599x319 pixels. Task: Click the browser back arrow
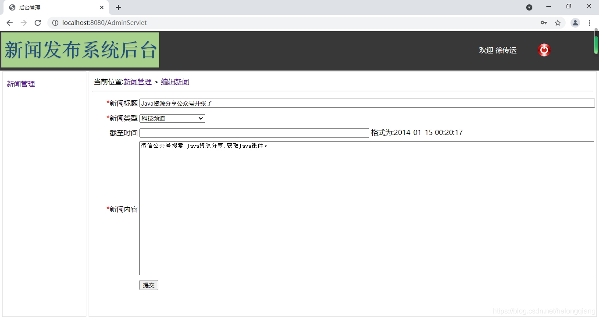coord(9,22)
